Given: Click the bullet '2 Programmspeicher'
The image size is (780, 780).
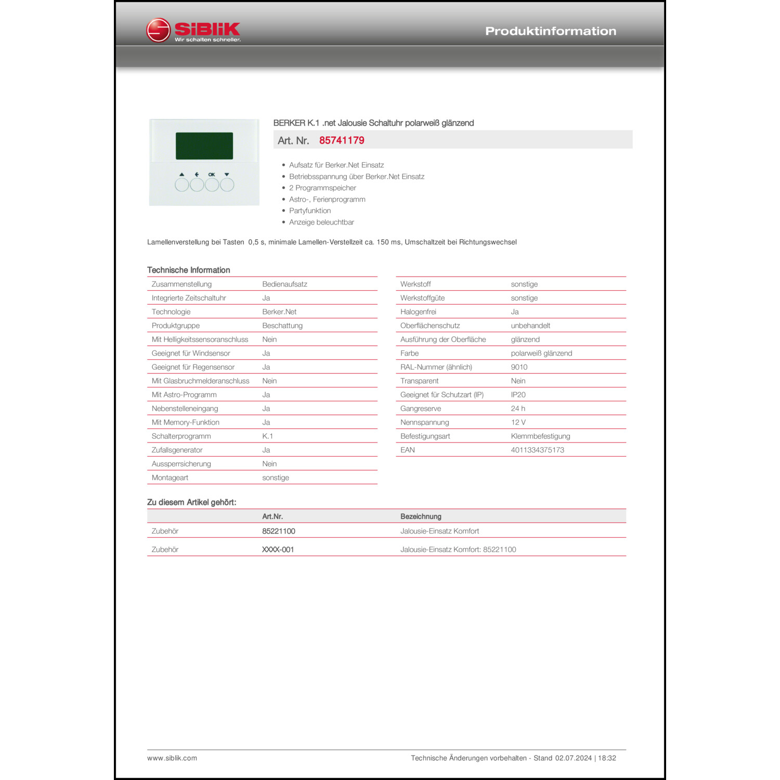Looking at the screenshot, I should (322, 188).
